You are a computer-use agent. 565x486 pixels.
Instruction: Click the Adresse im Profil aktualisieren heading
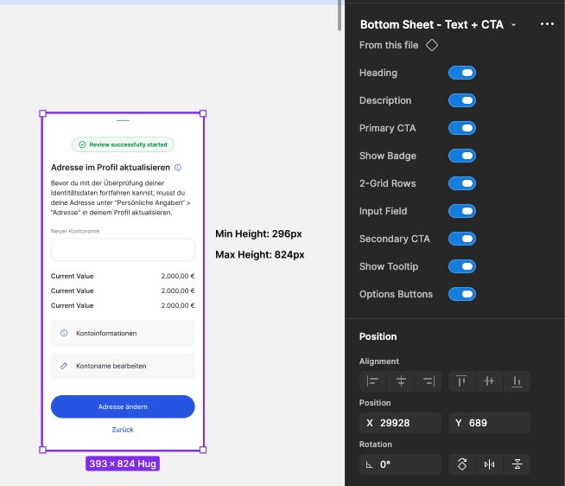[111, 168]
